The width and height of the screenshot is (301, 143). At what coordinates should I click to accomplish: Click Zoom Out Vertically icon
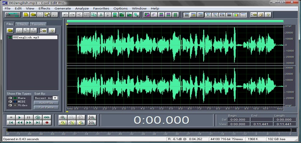point(92,123)
